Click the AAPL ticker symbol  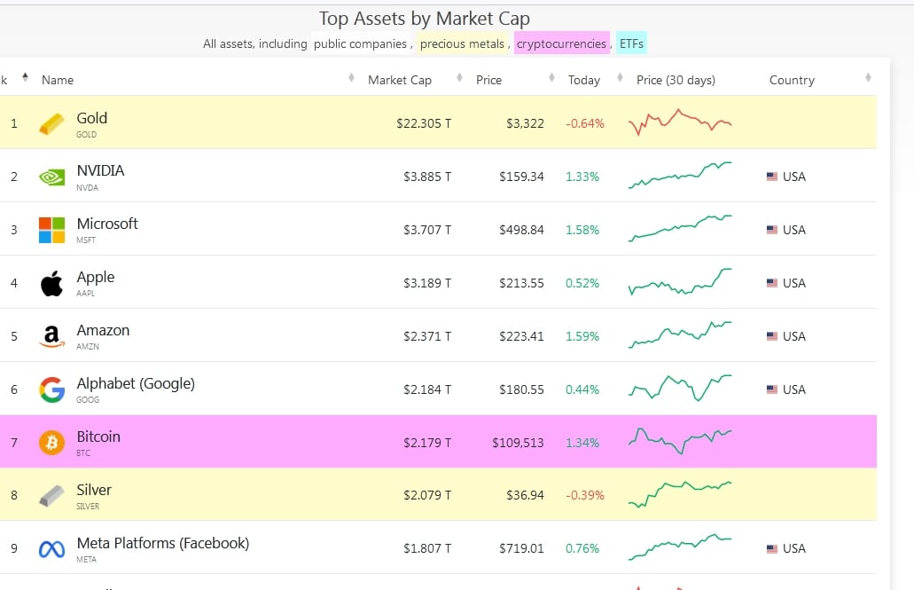(x=85, y=294)
